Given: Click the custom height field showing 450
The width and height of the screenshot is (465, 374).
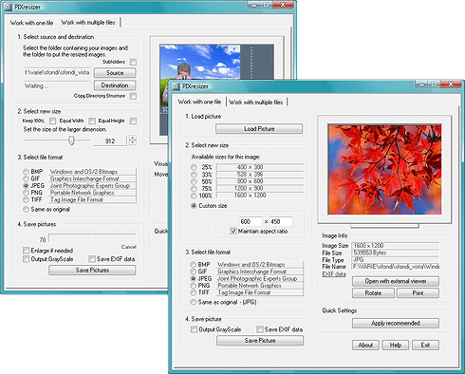Looking at the screenshot, I should coord(281,221).
